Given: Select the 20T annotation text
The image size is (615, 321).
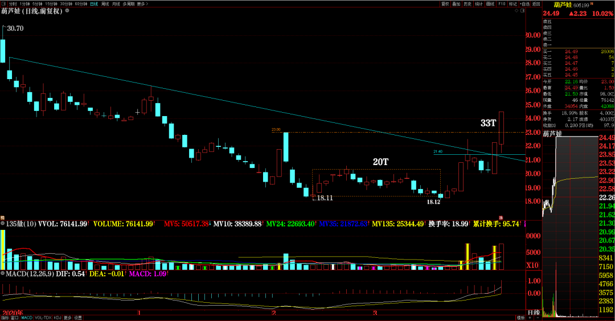Looking at the screenshot, I should (x=380, y=162).
